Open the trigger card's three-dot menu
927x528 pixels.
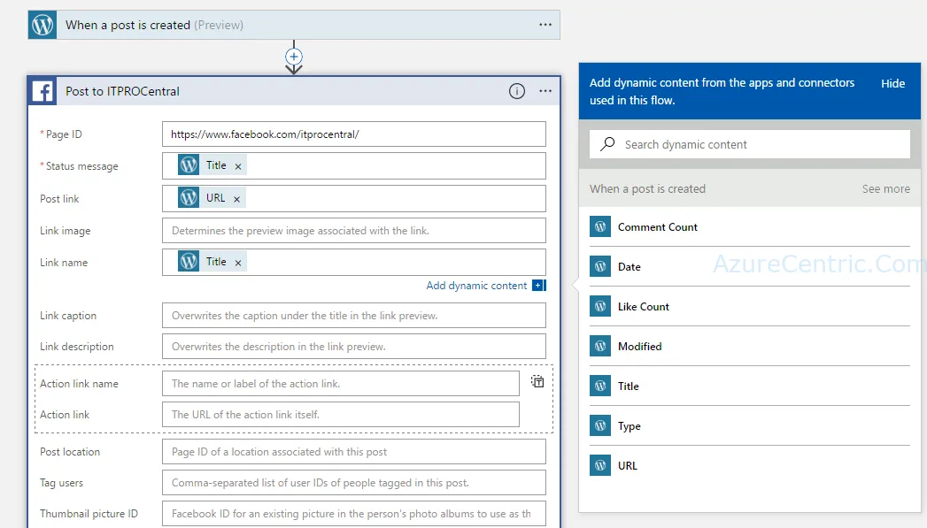(x=545, y=25)
